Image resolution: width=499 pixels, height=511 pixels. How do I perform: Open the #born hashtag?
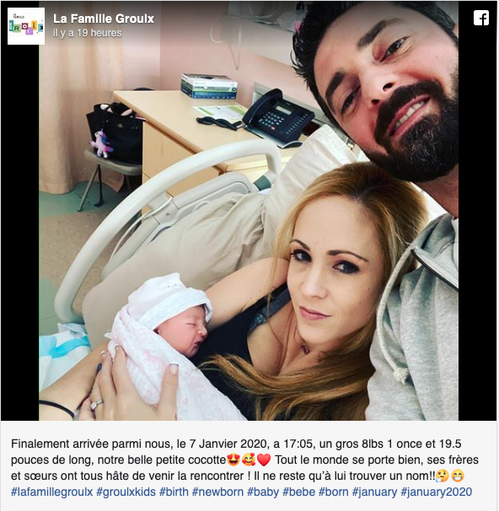click(334, 492)
